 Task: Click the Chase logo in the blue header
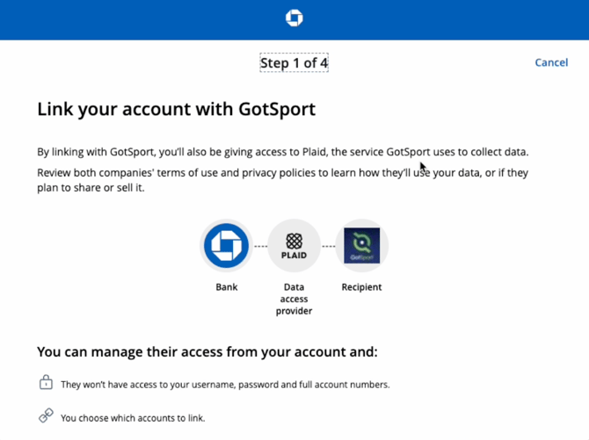pyautogui.click(x=294, y=18)
